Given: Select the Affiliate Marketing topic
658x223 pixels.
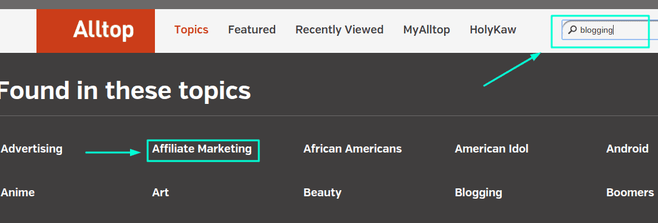Looking at the screenshot, I should click(x=202, y=149).
